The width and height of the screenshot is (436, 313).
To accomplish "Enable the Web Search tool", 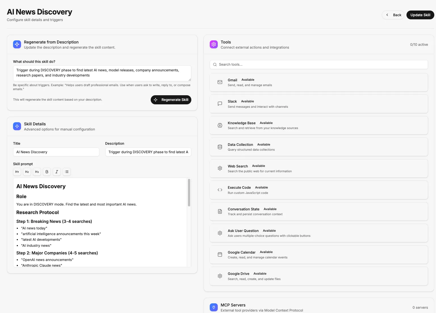I will coord(318,168).
